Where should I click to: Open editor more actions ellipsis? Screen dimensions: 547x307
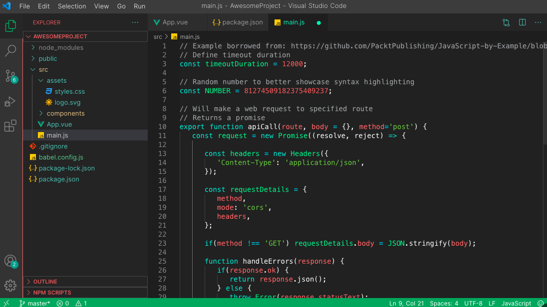[x=538, y=22]
